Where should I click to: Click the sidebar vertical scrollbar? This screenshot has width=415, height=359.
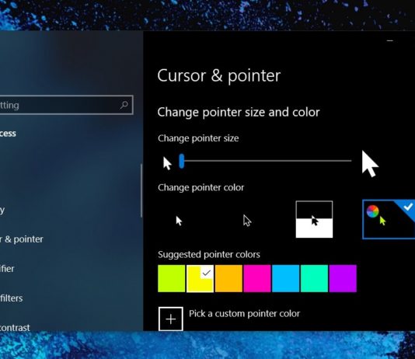click(x=141, y=190)
